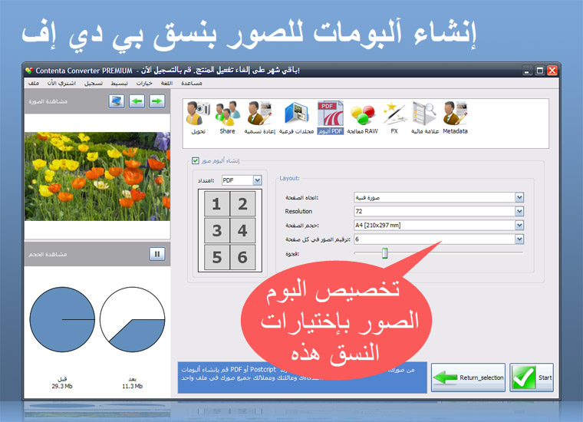The image size is (583, 422).
Task: Click the Return_selection button
Action: click(x=468, y=377)
